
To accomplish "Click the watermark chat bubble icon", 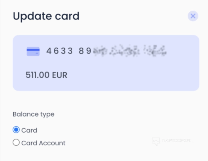I will tap(156, 141).
